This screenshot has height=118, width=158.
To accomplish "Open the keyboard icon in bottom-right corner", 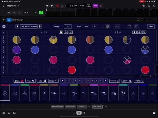I will [154, 113].
